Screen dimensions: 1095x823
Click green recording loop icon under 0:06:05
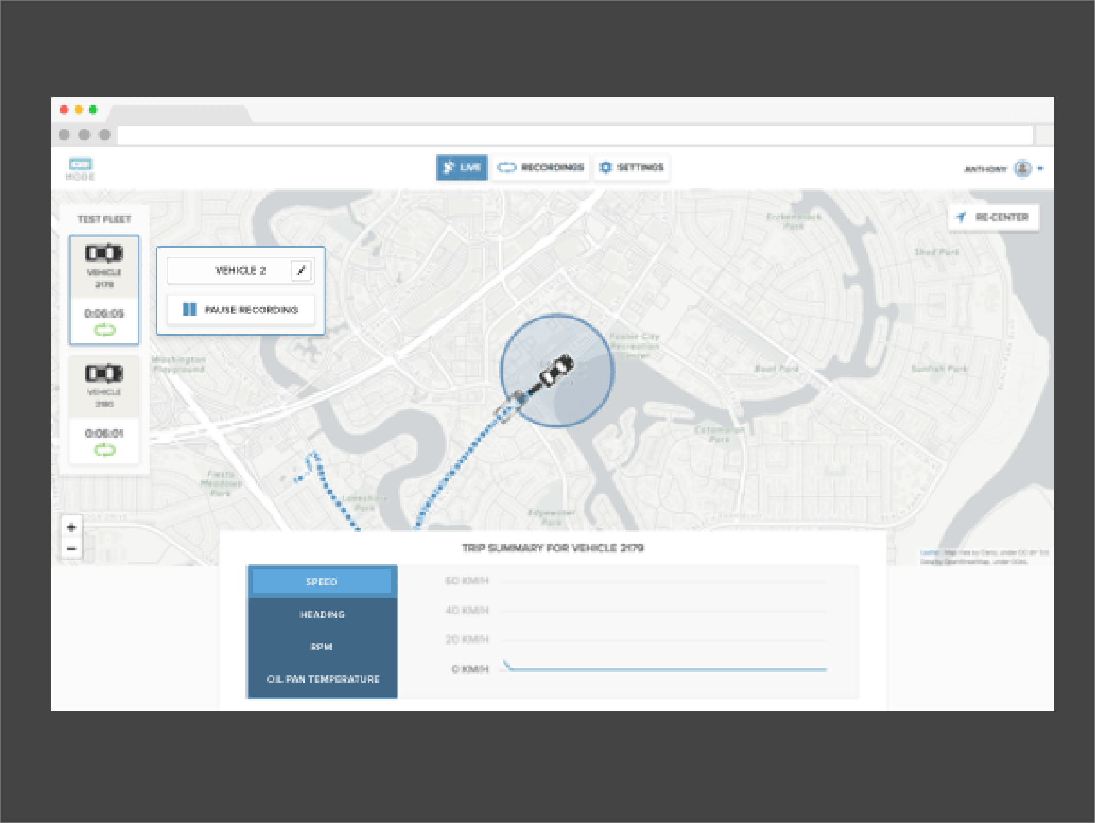pos(104,330)
